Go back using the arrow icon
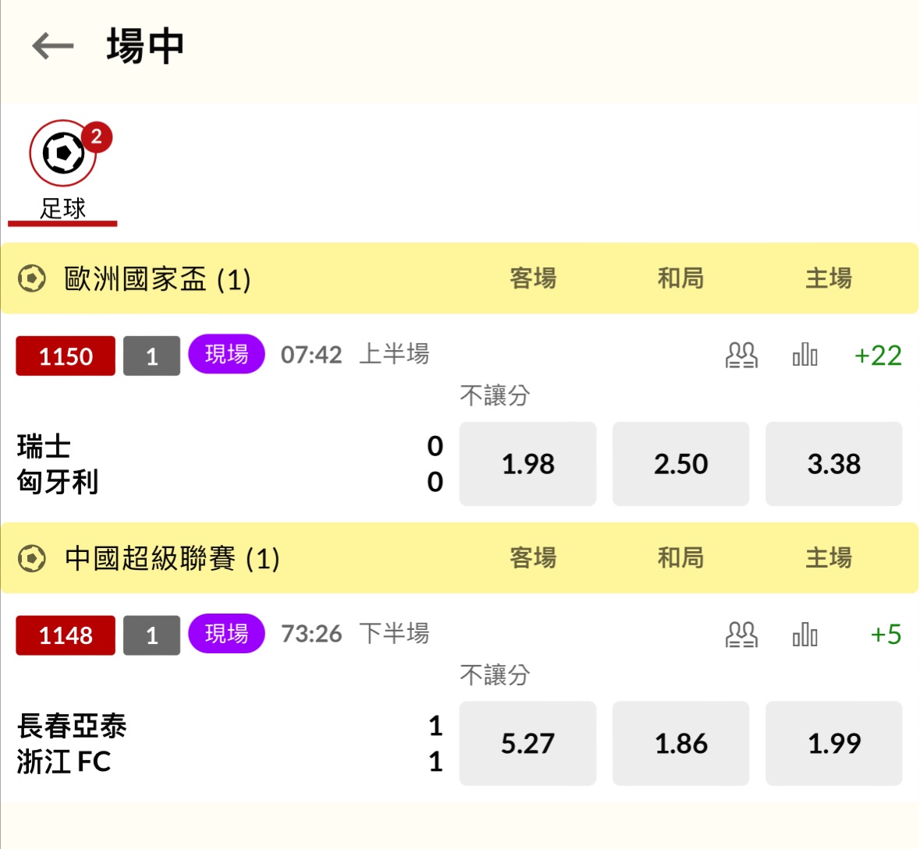920x849 pixels. 52,47
